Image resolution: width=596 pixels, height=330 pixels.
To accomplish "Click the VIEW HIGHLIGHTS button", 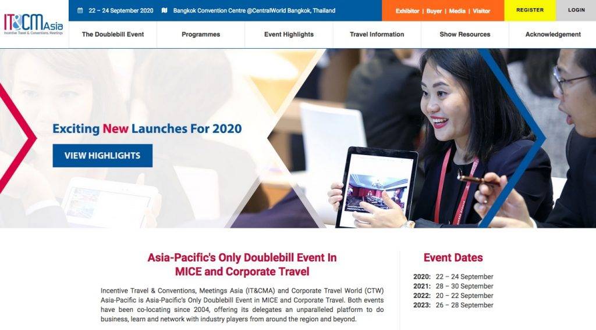I will (x=102, y=156).
